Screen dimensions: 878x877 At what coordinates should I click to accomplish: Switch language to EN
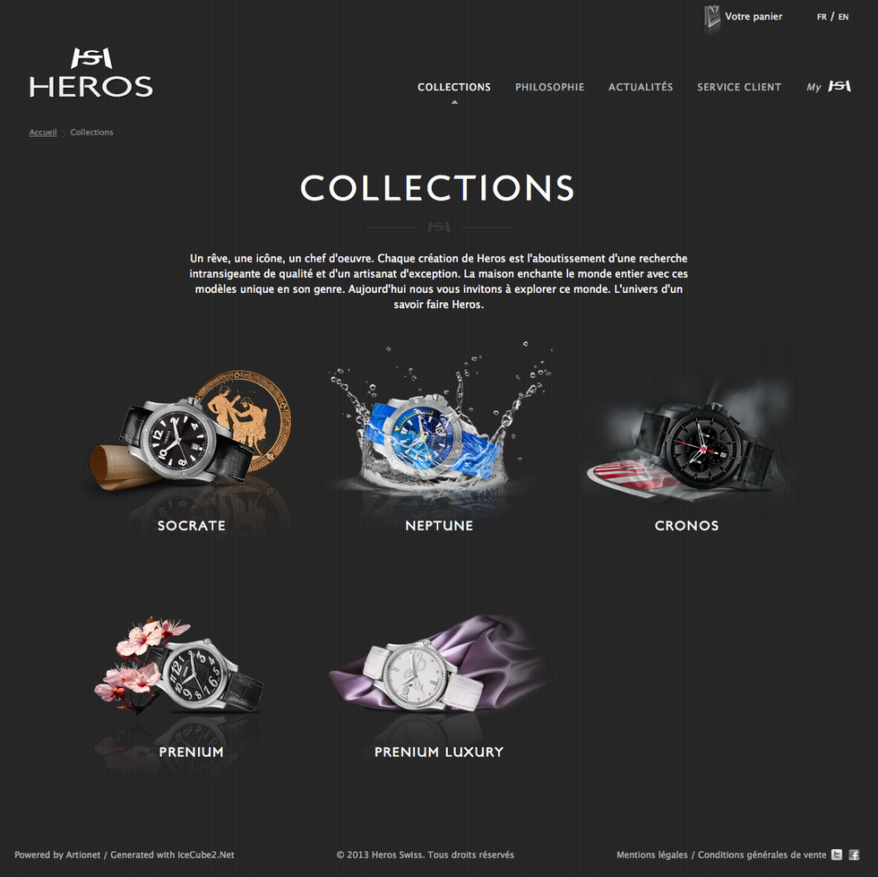point(843,17)
